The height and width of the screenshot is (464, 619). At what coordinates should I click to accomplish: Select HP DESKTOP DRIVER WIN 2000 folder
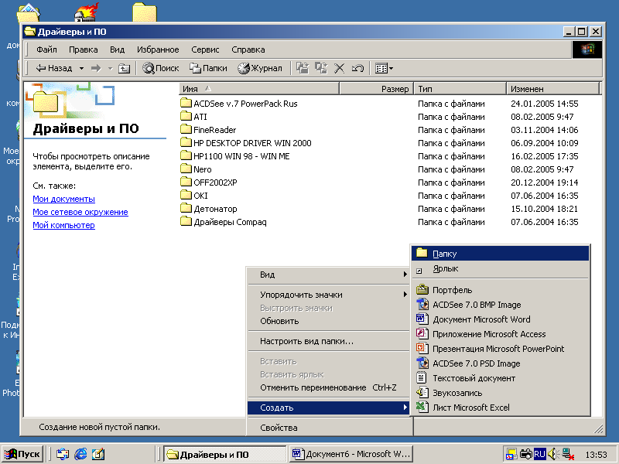[246, 143]
